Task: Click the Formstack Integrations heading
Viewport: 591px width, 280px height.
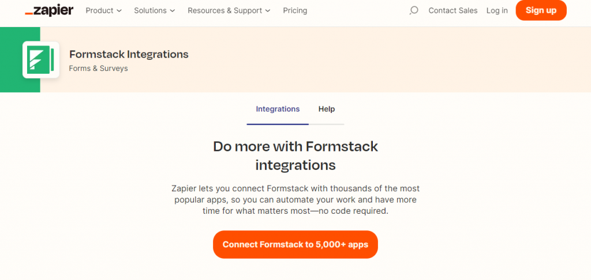Action: pos(129,54)
